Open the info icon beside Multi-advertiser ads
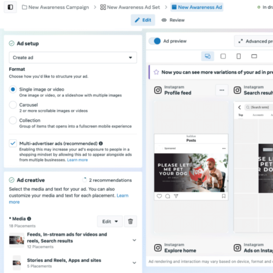273x273 pixels. [x=101, y=144]
